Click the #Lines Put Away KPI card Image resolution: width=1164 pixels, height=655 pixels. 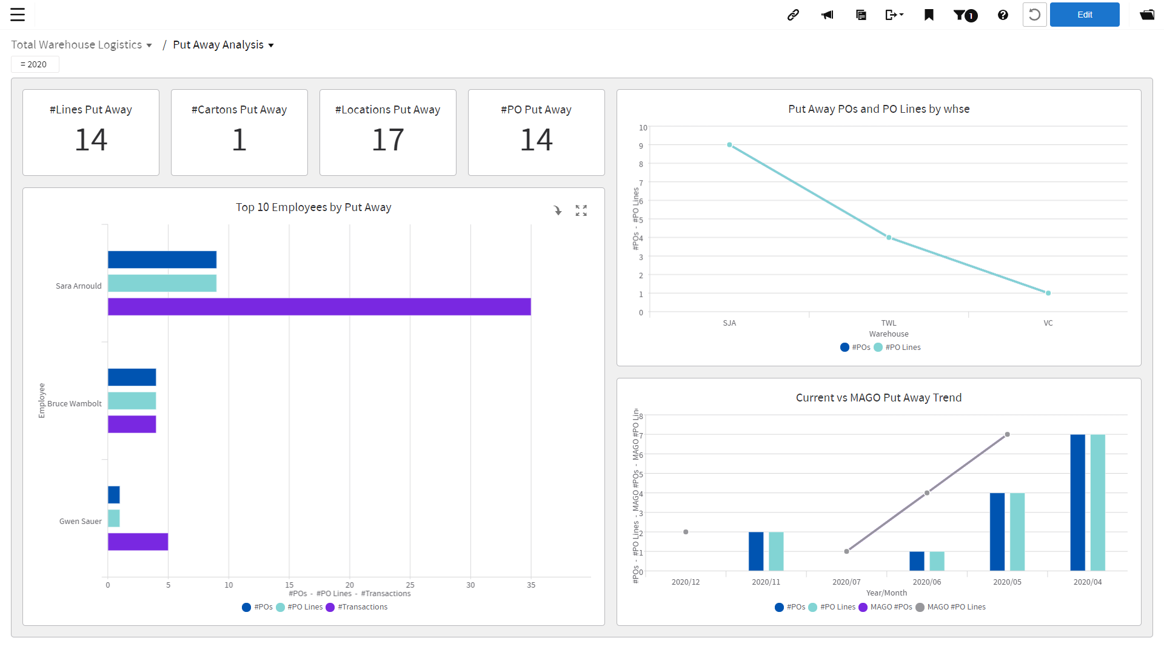(x=90, y=132)
